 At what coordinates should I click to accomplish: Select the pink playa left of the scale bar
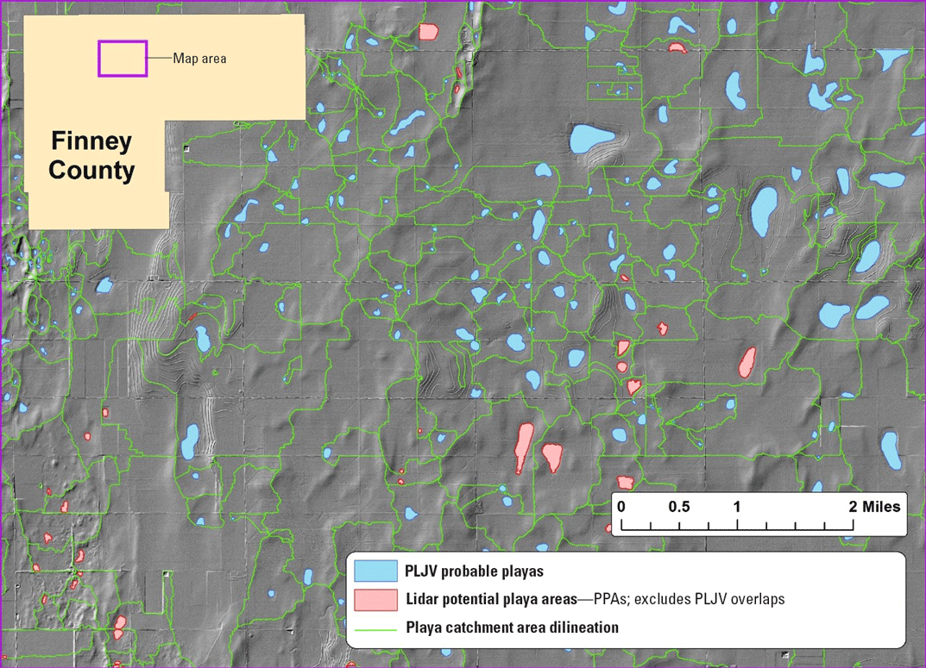627,483
